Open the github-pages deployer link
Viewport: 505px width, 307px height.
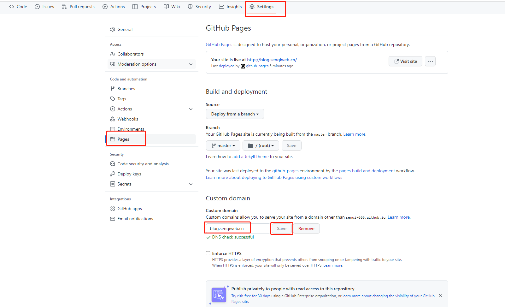pyautogui.click(x=257, y=66)
